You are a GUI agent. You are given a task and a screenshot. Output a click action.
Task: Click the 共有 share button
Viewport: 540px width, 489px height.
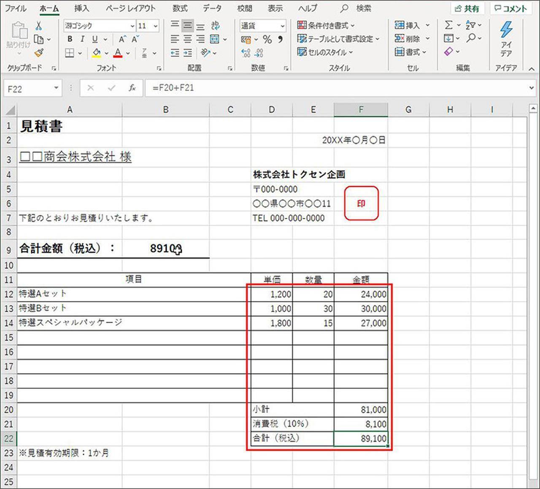[467, 8]
